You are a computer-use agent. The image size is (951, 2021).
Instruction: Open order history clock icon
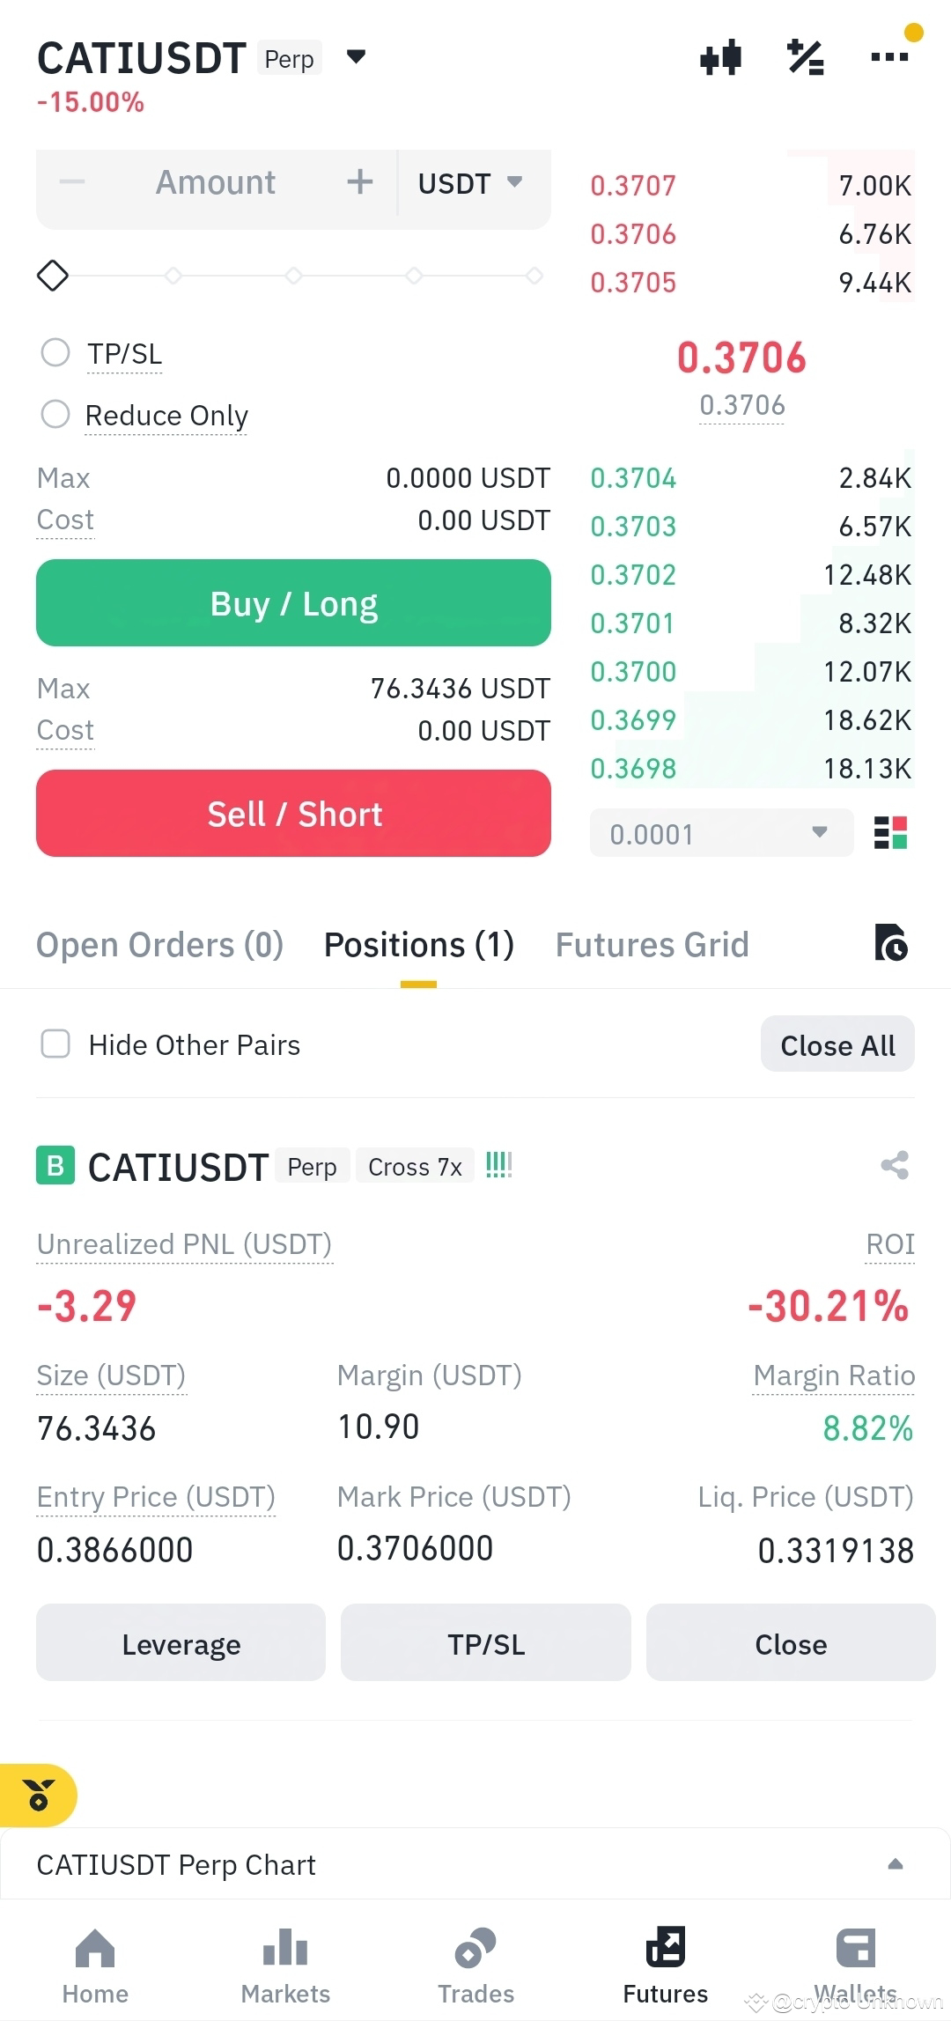pyautogui.click(x=891, y=942)
